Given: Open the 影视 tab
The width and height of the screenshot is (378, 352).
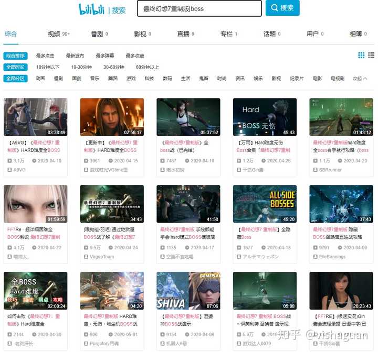Looking at the screenshot, I should (142, 34).
